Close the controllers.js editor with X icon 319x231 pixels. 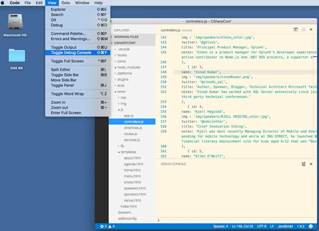[x=311, y=30]
